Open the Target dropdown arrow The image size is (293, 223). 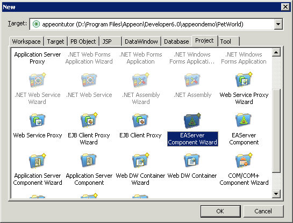278,24
